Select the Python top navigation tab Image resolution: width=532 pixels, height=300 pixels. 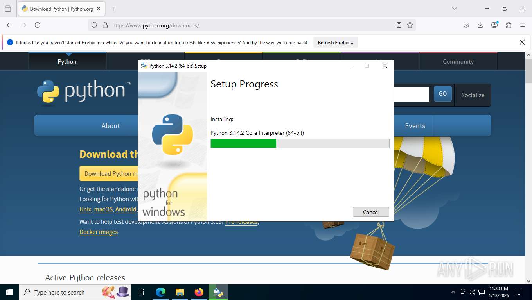67,61
